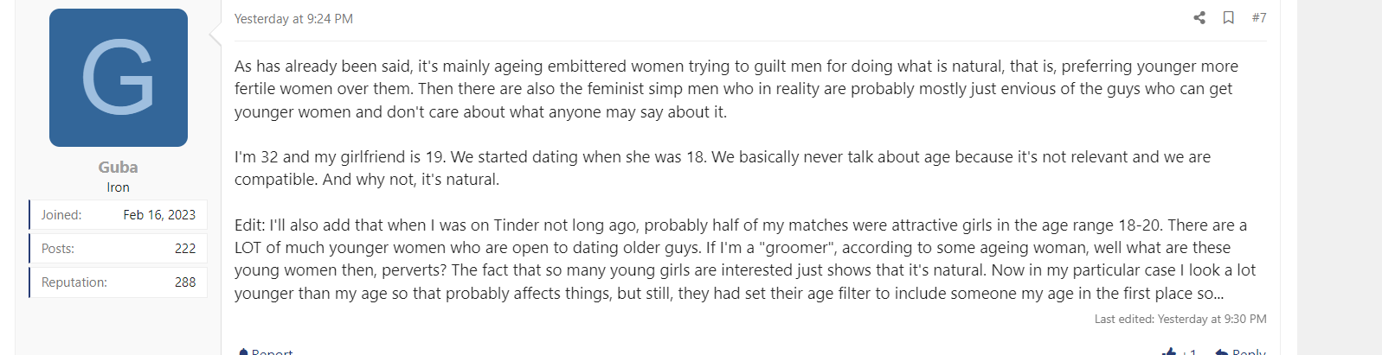Screen dimensions: 1382x355
Task: Click the Yesterday at 9:24 PM timestamp
Action: pyautogui.click(x=293, y=18)
